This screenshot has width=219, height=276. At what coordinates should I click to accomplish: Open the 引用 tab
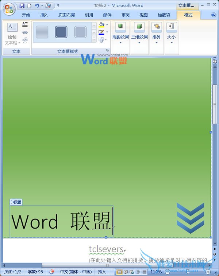(89, 15)
